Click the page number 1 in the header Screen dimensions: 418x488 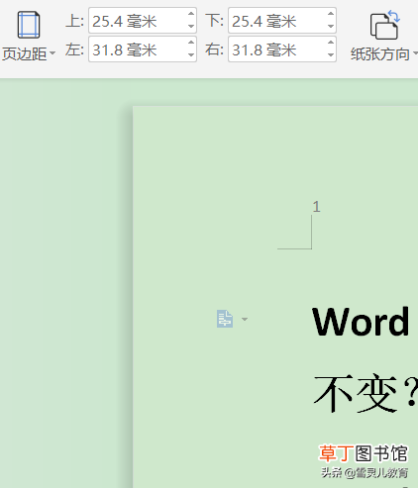coord(316,207)
